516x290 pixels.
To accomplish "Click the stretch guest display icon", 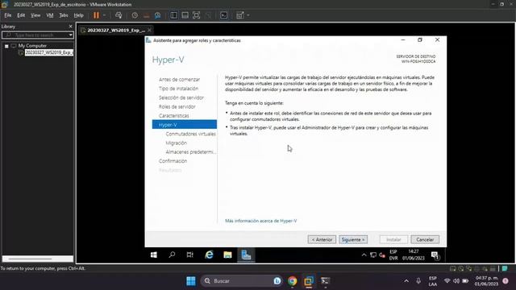I will pos(240,15).
